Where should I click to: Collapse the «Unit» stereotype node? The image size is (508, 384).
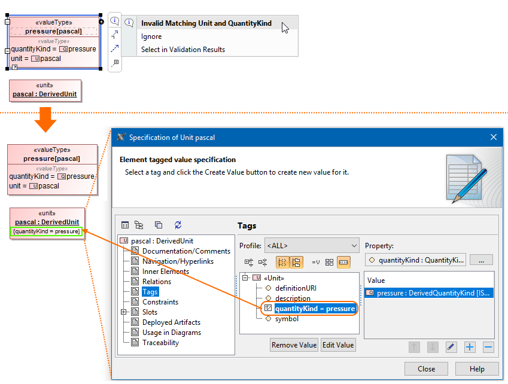[x=245, y=278]
